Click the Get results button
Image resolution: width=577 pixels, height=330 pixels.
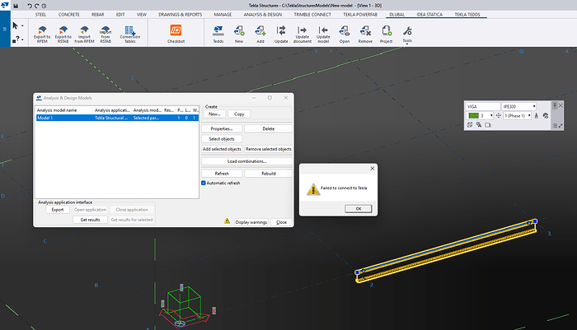coord(90,220)
